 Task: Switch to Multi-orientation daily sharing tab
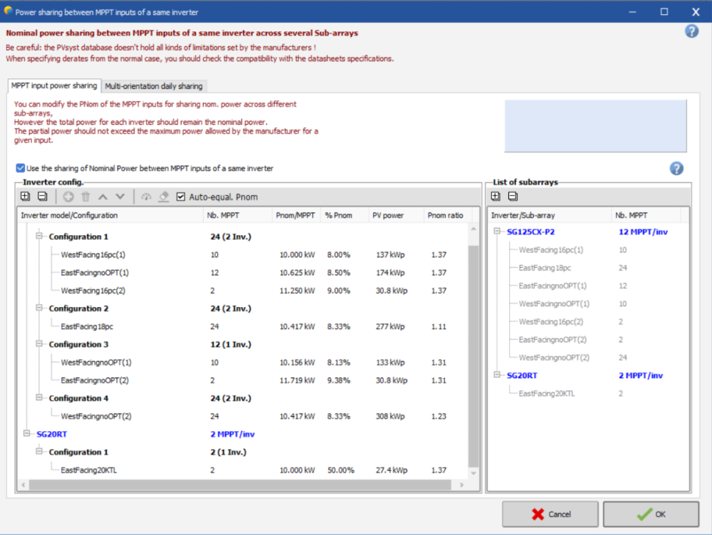pos(154,86)
